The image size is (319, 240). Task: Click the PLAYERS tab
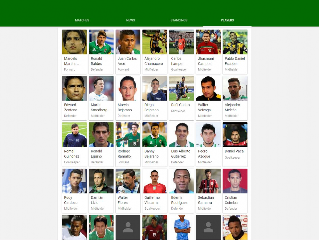[x=227, y=20]
